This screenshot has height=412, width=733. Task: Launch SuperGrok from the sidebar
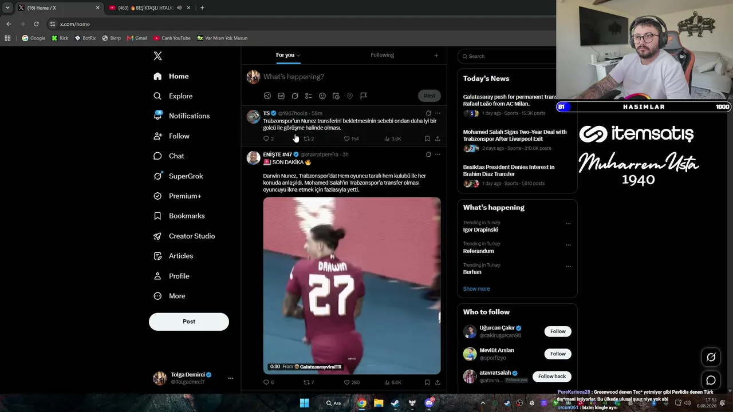(x=178, y=176)
